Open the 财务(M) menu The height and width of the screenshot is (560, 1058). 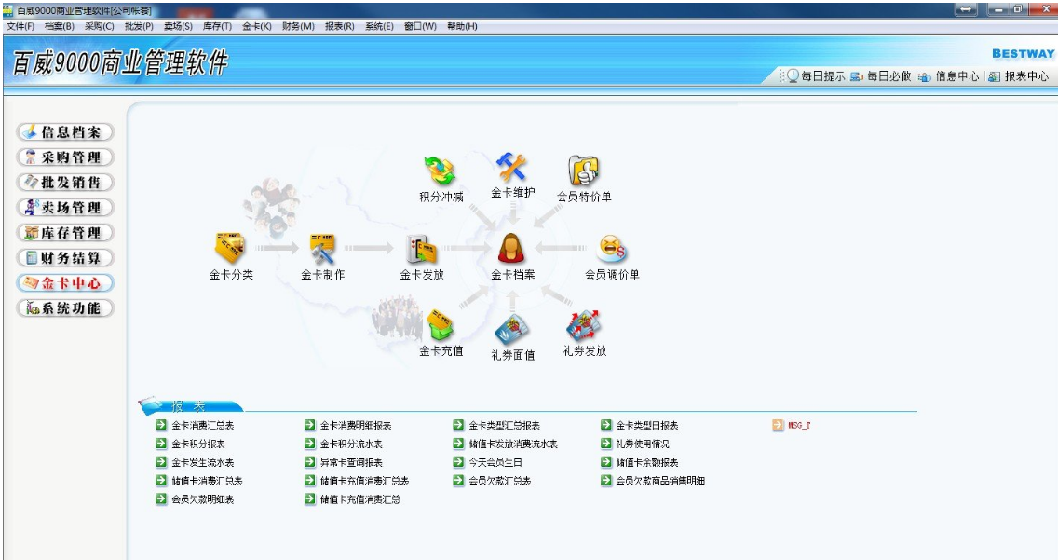point(298,26)
